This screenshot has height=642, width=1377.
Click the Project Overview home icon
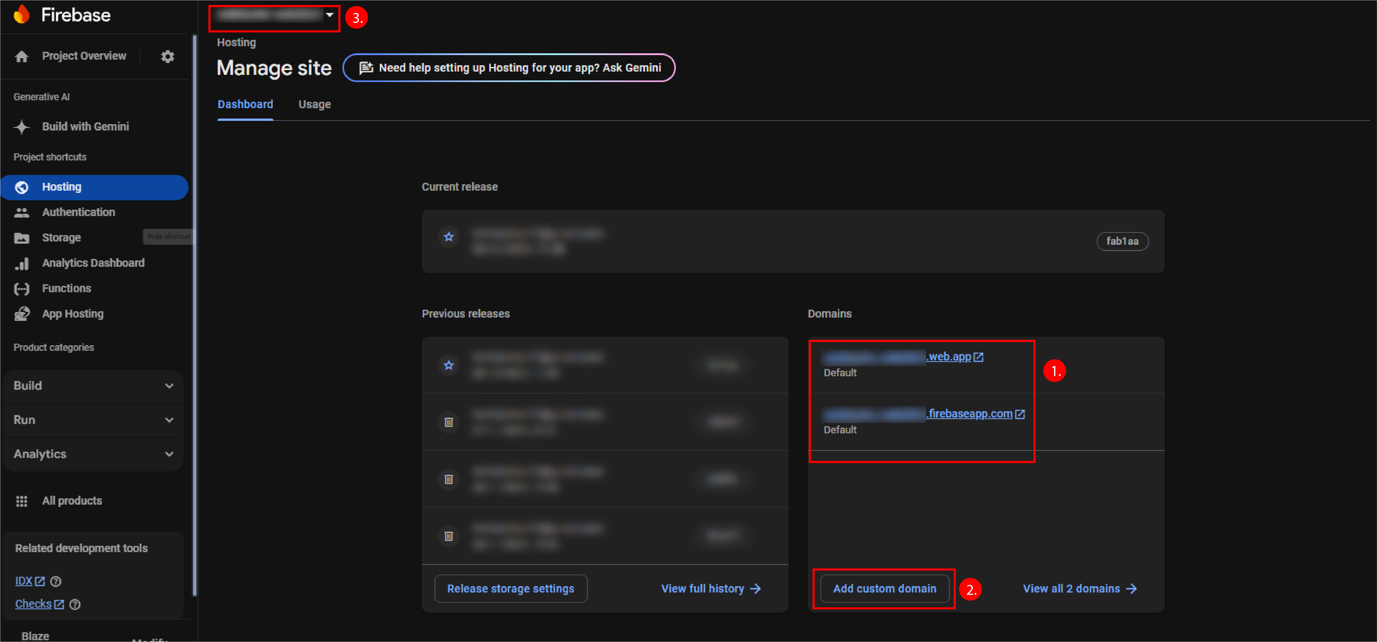point(21,56)
